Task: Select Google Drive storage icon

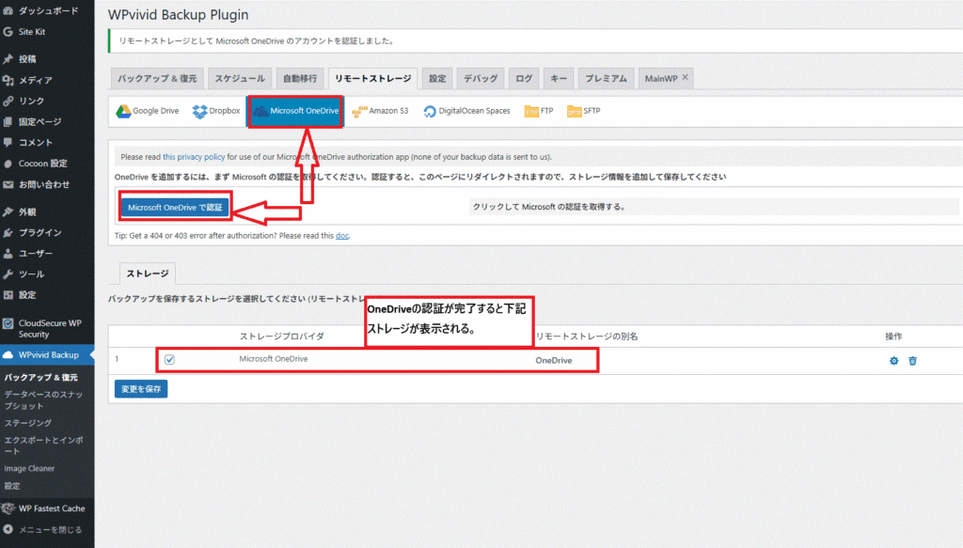Action: click(x=123, y=111)
